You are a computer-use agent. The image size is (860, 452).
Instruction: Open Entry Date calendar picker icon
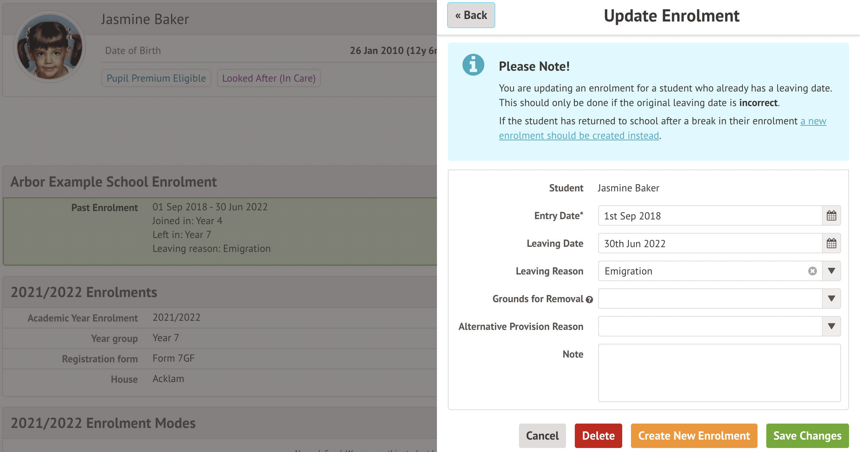point(831,216)
